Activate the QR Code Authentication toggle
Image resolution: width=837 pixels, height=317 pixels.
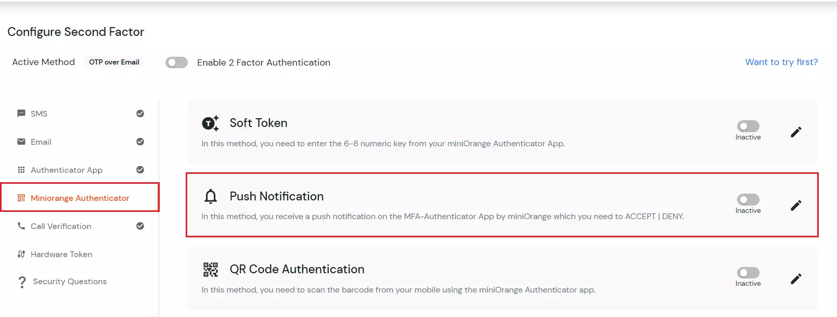click(748, 273)
